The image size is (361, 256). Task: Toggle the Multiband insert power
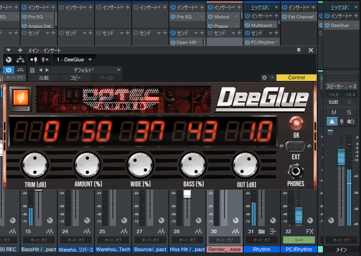point(247,25)
